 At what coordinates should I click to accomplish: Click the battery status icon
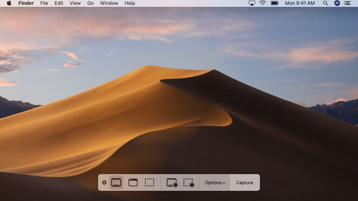(x=275, y=3)
